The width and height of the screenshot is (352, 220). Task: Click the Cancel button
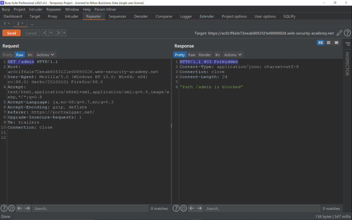31,33
